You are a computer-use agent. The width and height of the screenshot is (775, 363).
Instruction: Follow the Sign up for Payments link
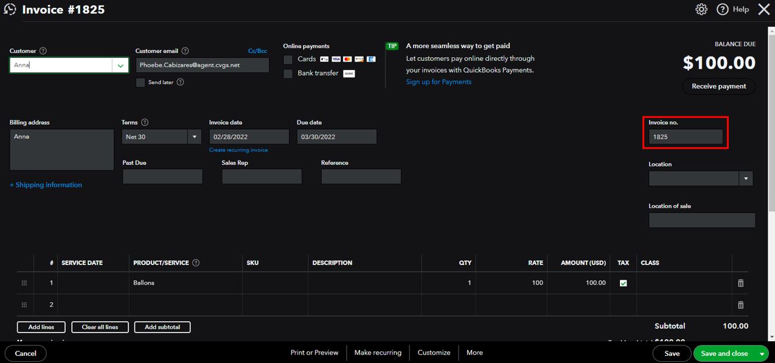[x=439, y=82]
